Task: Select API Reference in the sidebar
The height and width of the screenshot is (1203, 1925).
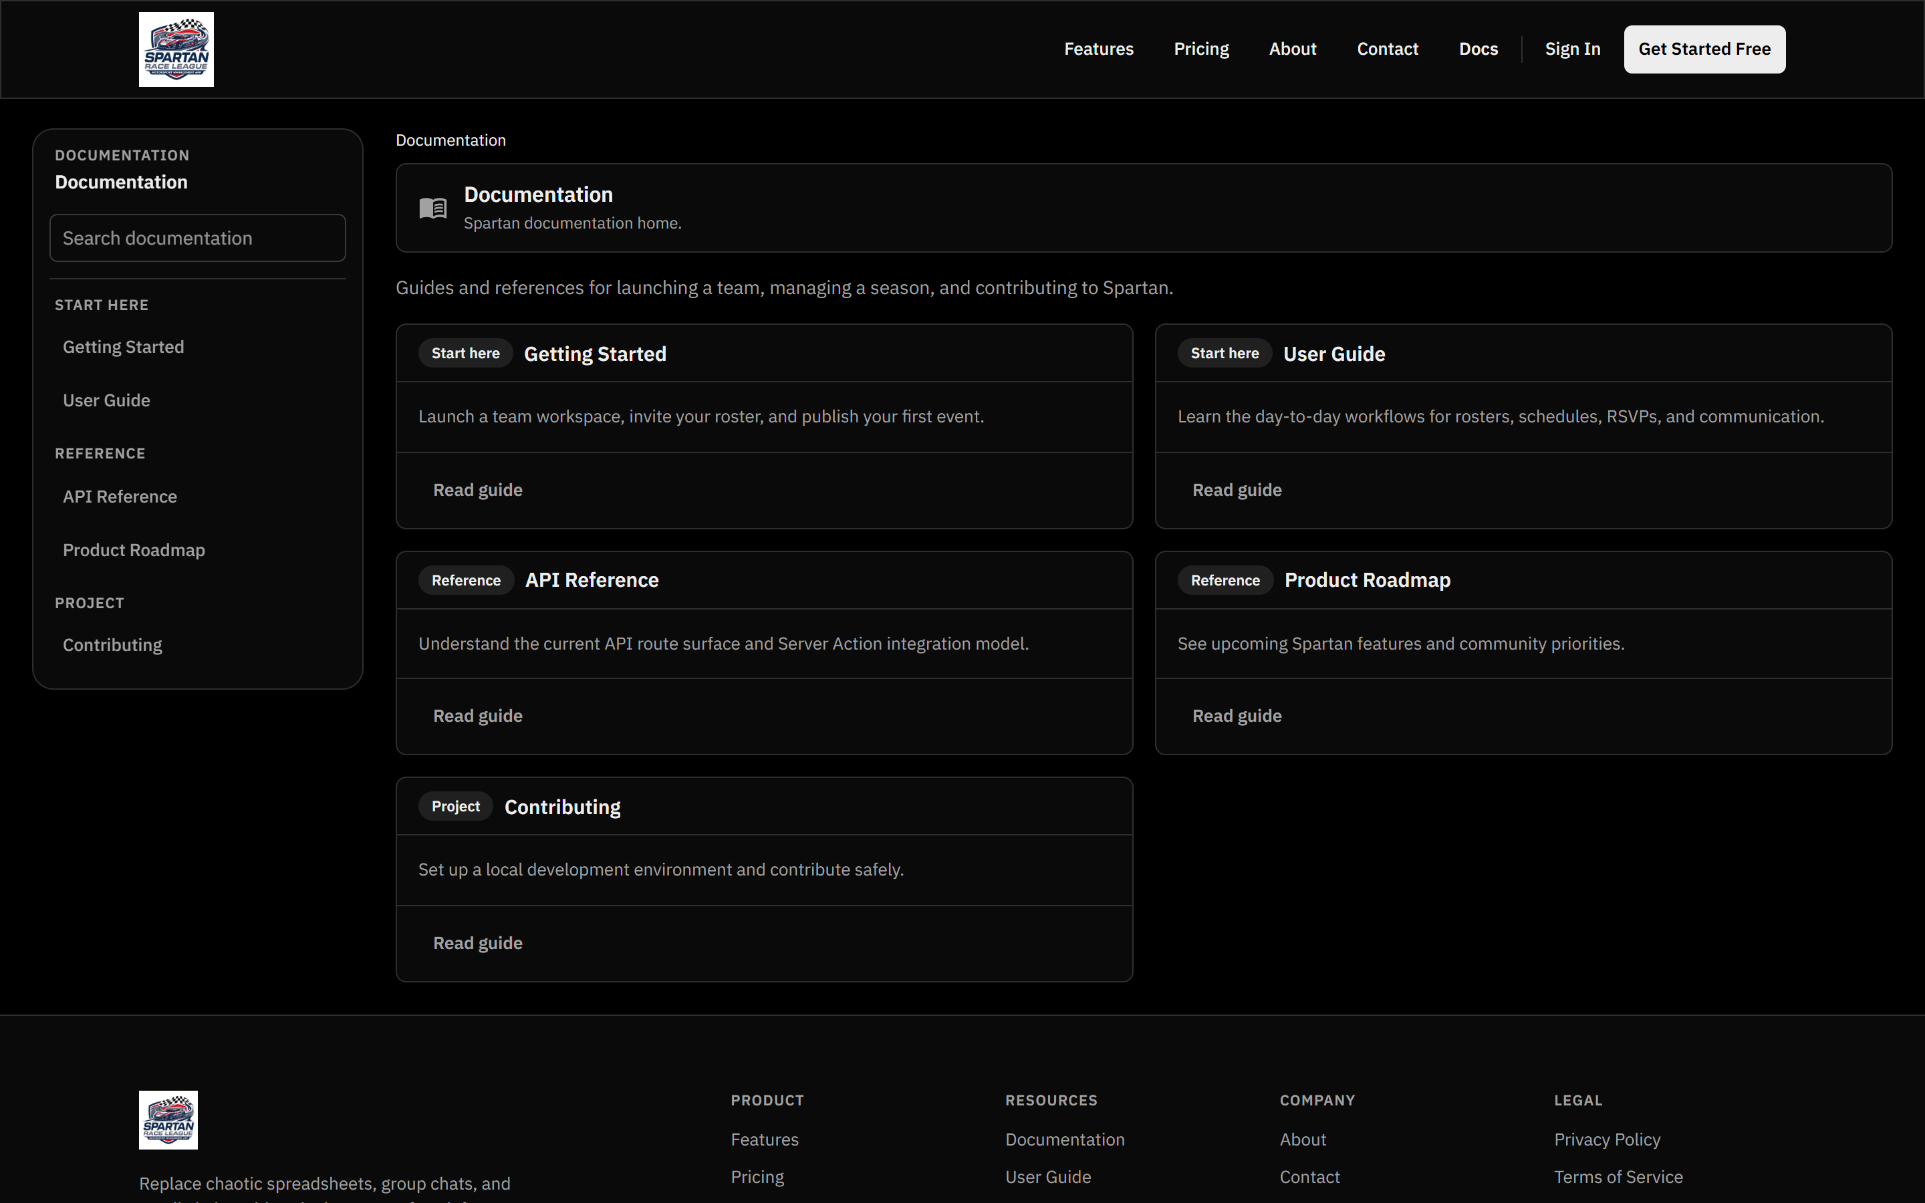Action: tap(120, 497)
